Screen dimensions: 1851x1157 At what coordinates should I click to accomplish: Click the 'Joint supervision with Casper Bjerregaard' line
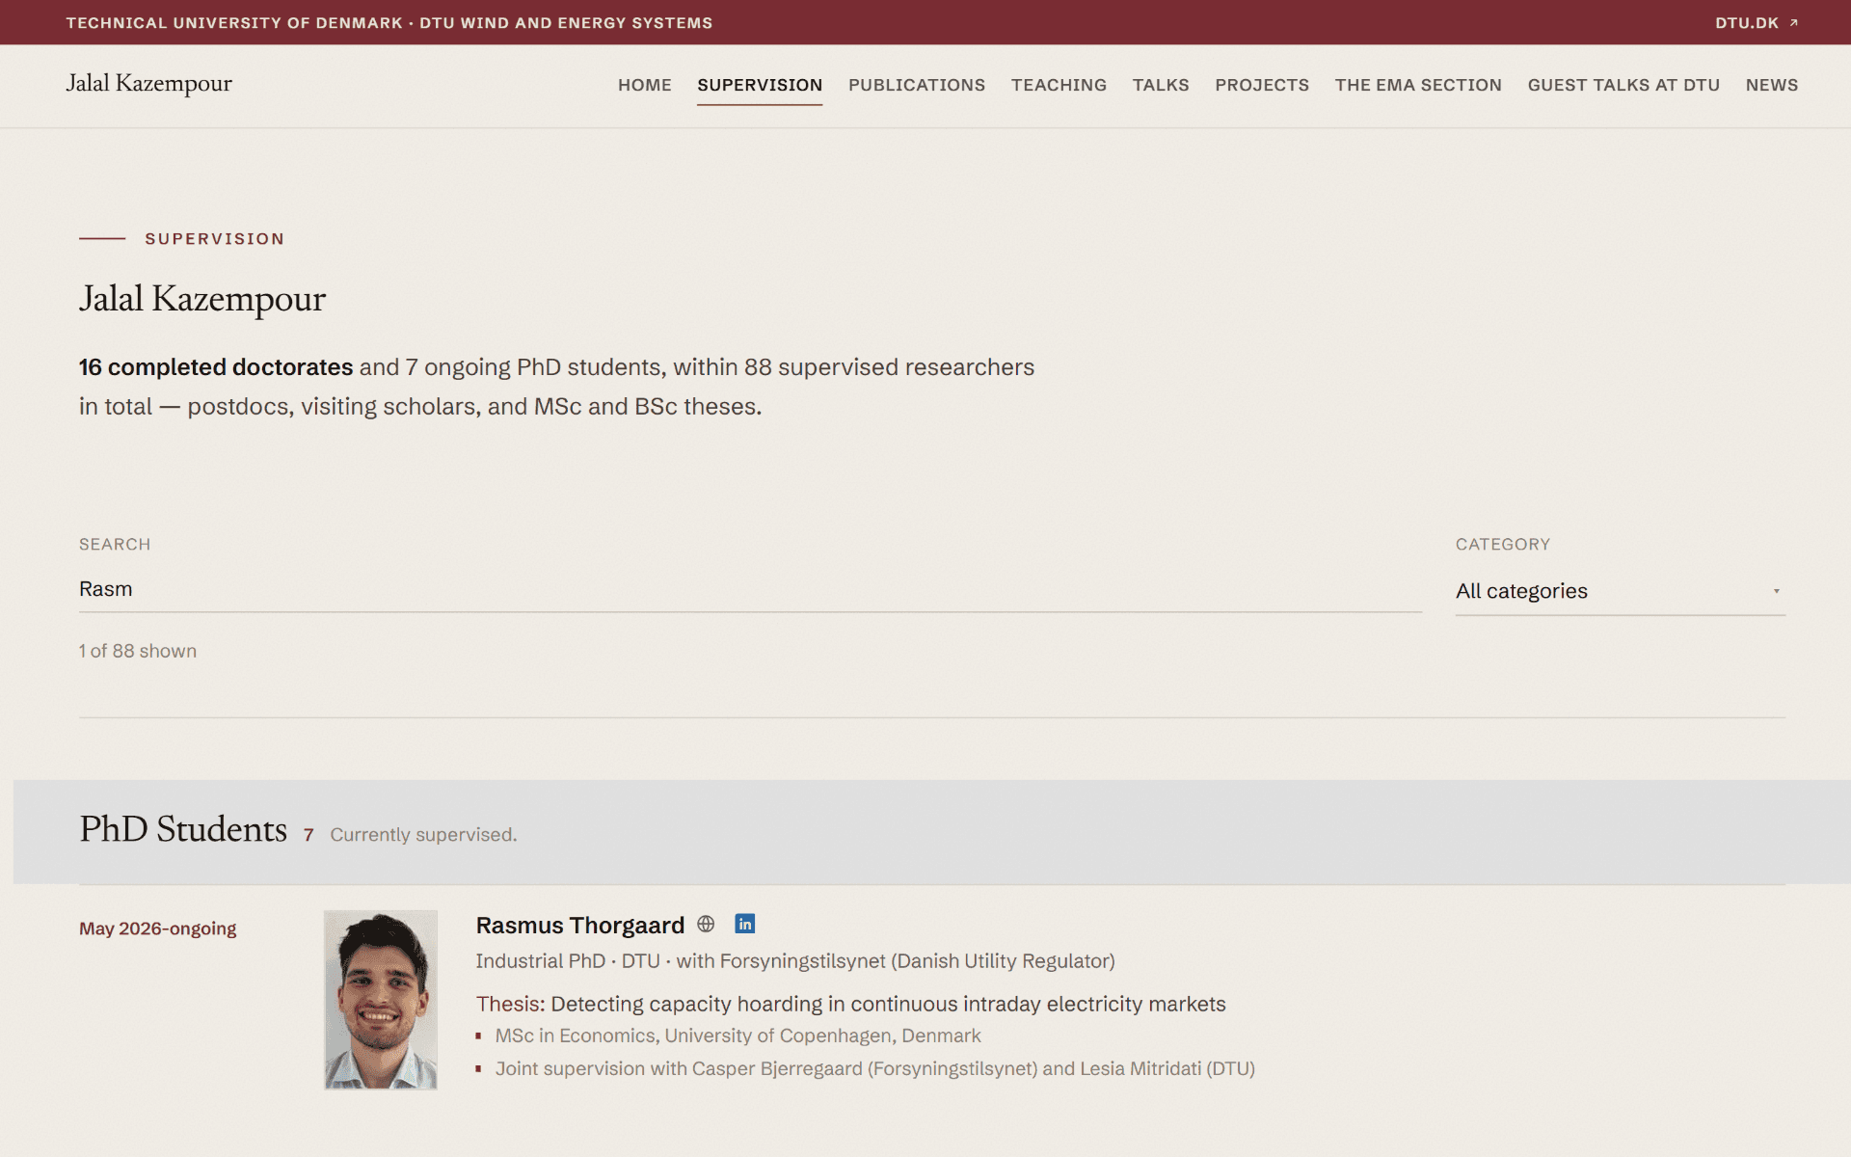pyautogui.click(x=875, y=1068)
